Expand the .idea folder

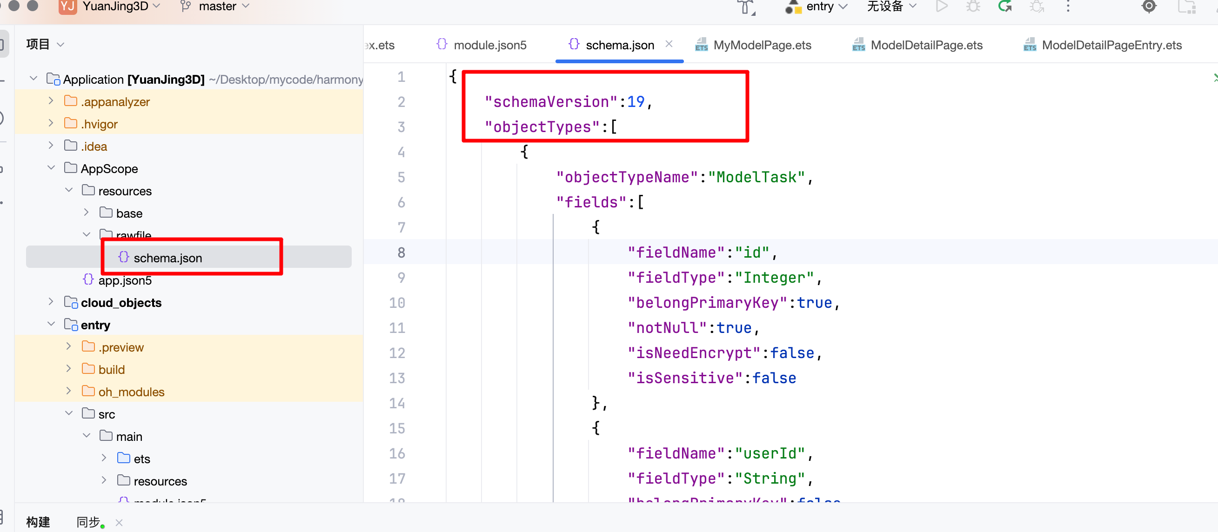coord(51,145)
